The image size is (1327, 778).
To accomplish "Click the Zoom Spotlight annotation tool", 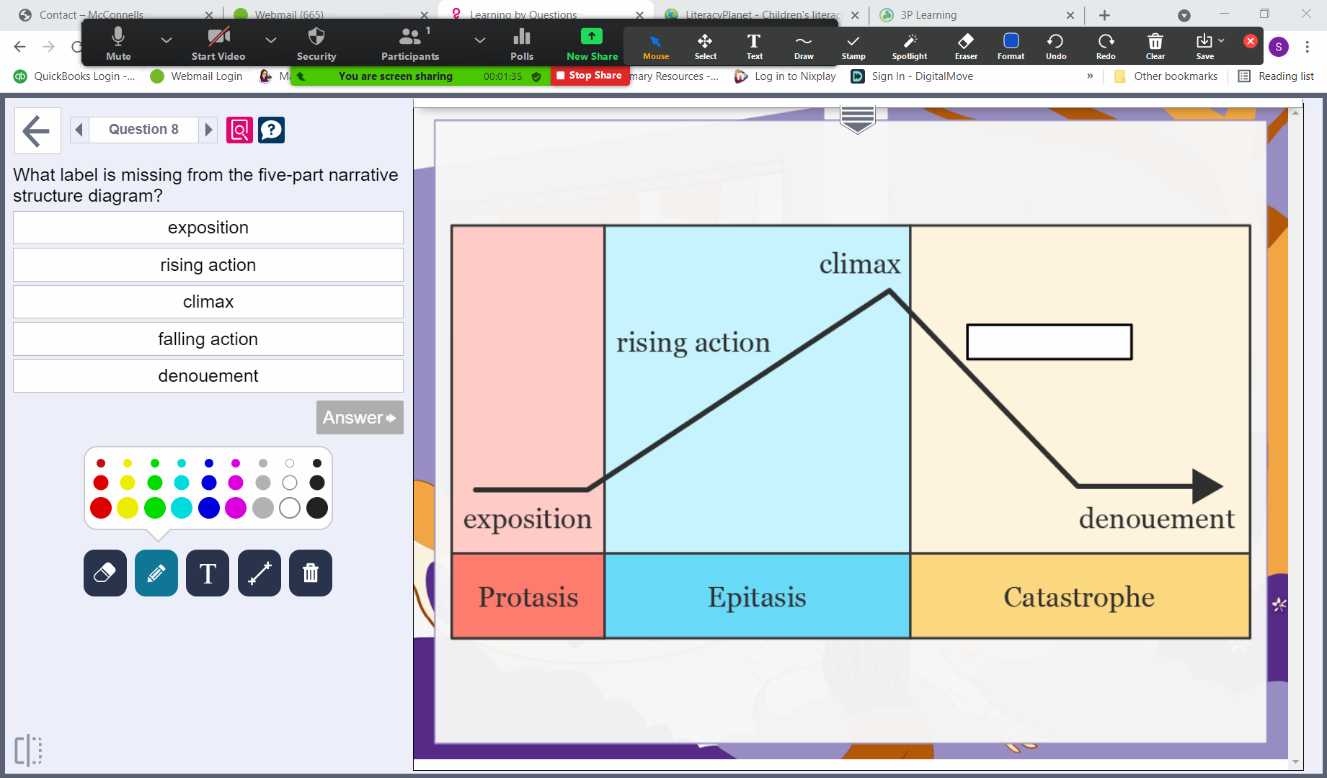I will point(910,46).
